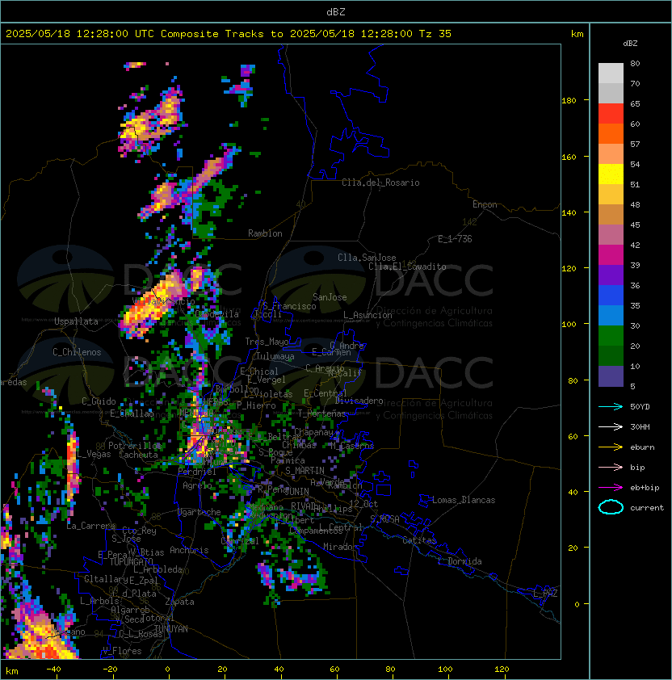This screenshot has width=672, height=680.
Task: Pick the light grey swatch below 80 dBZ
Action: 611,73
